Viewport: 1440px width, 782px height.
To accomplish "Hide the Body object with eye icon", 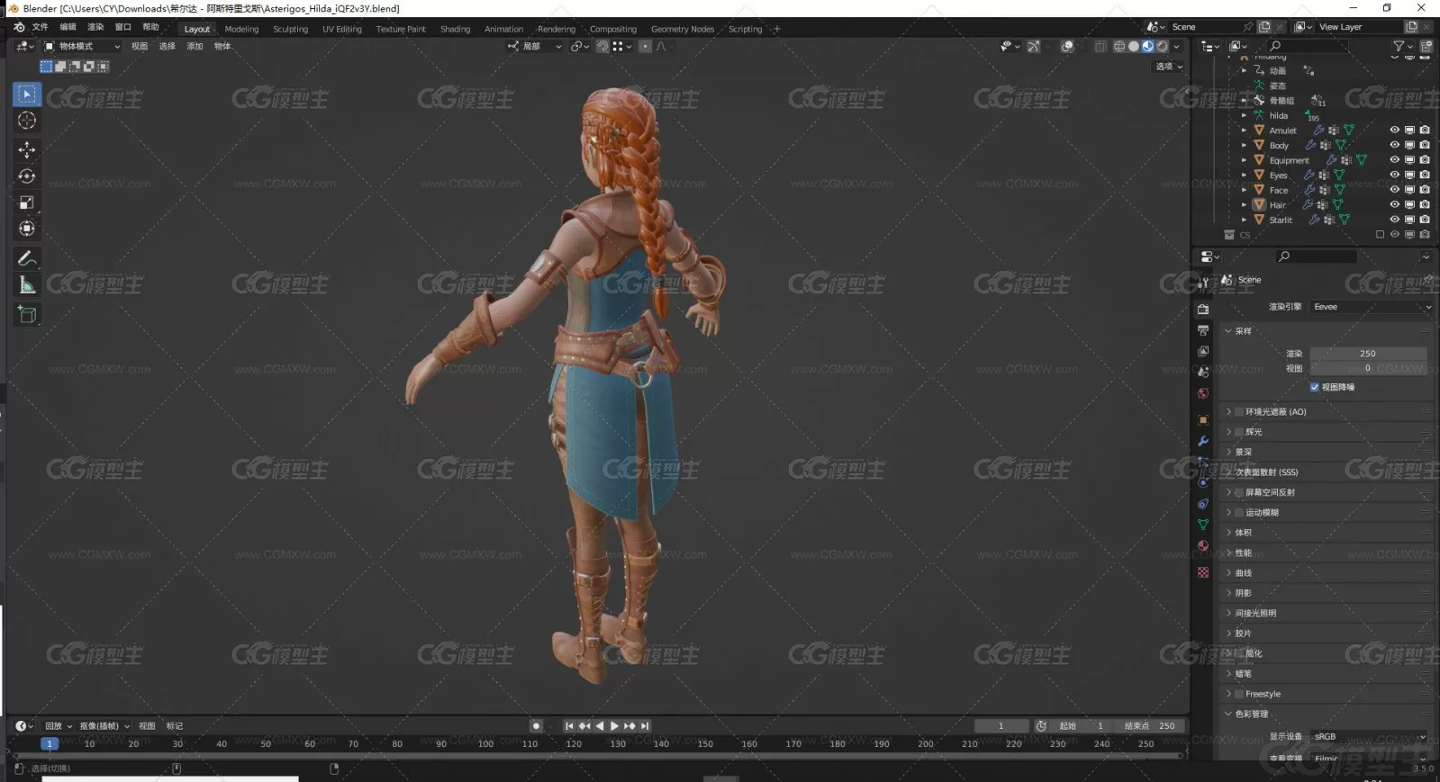I will (1395, 145).
